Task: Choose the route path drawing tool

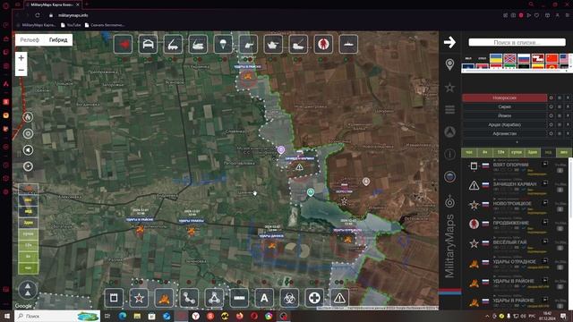Action: pos(189,298)
